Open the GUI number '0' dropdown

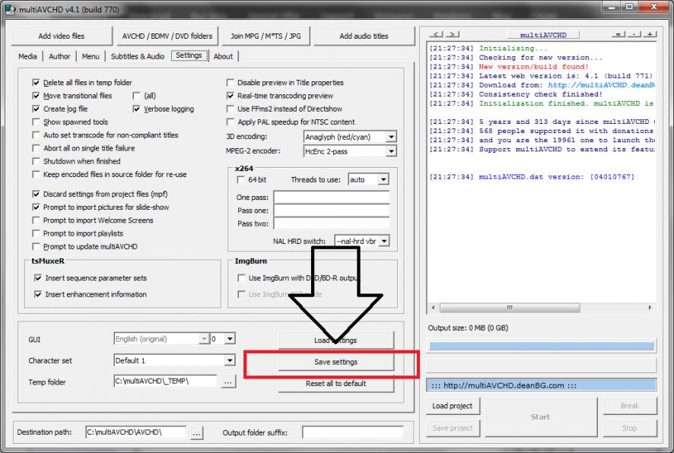[230, 339]
